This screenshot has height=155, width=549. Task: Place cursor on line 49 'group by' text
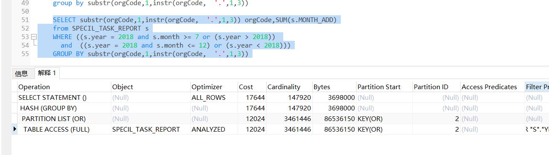tap(68, 3)
